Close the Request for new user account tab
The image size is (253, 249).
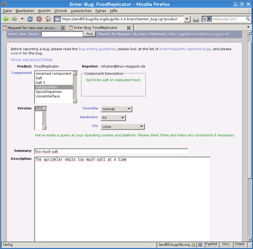point(62,28)
